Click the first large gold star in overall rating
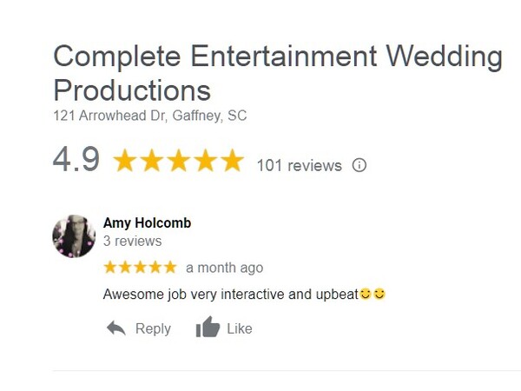This screenshot has height=391, width=521. (x=125, y=160)
